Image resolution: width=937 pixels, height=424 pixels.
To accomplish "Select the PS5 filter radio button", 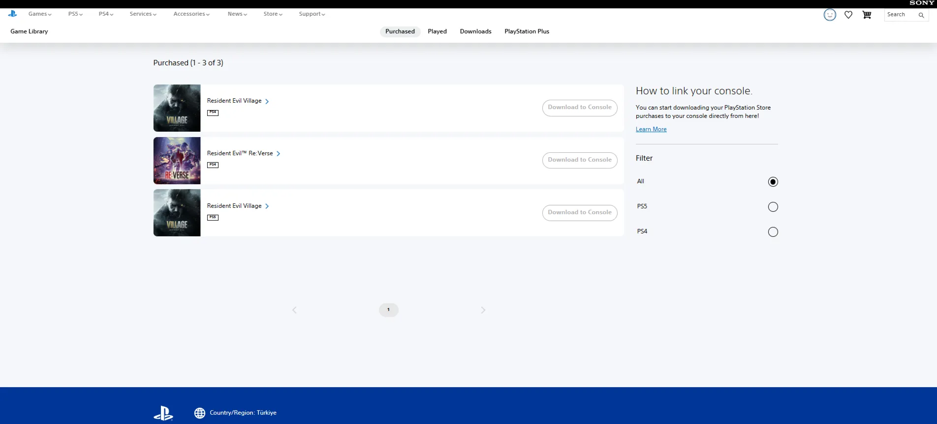I will pyautogui.click(x=773, y=207).
